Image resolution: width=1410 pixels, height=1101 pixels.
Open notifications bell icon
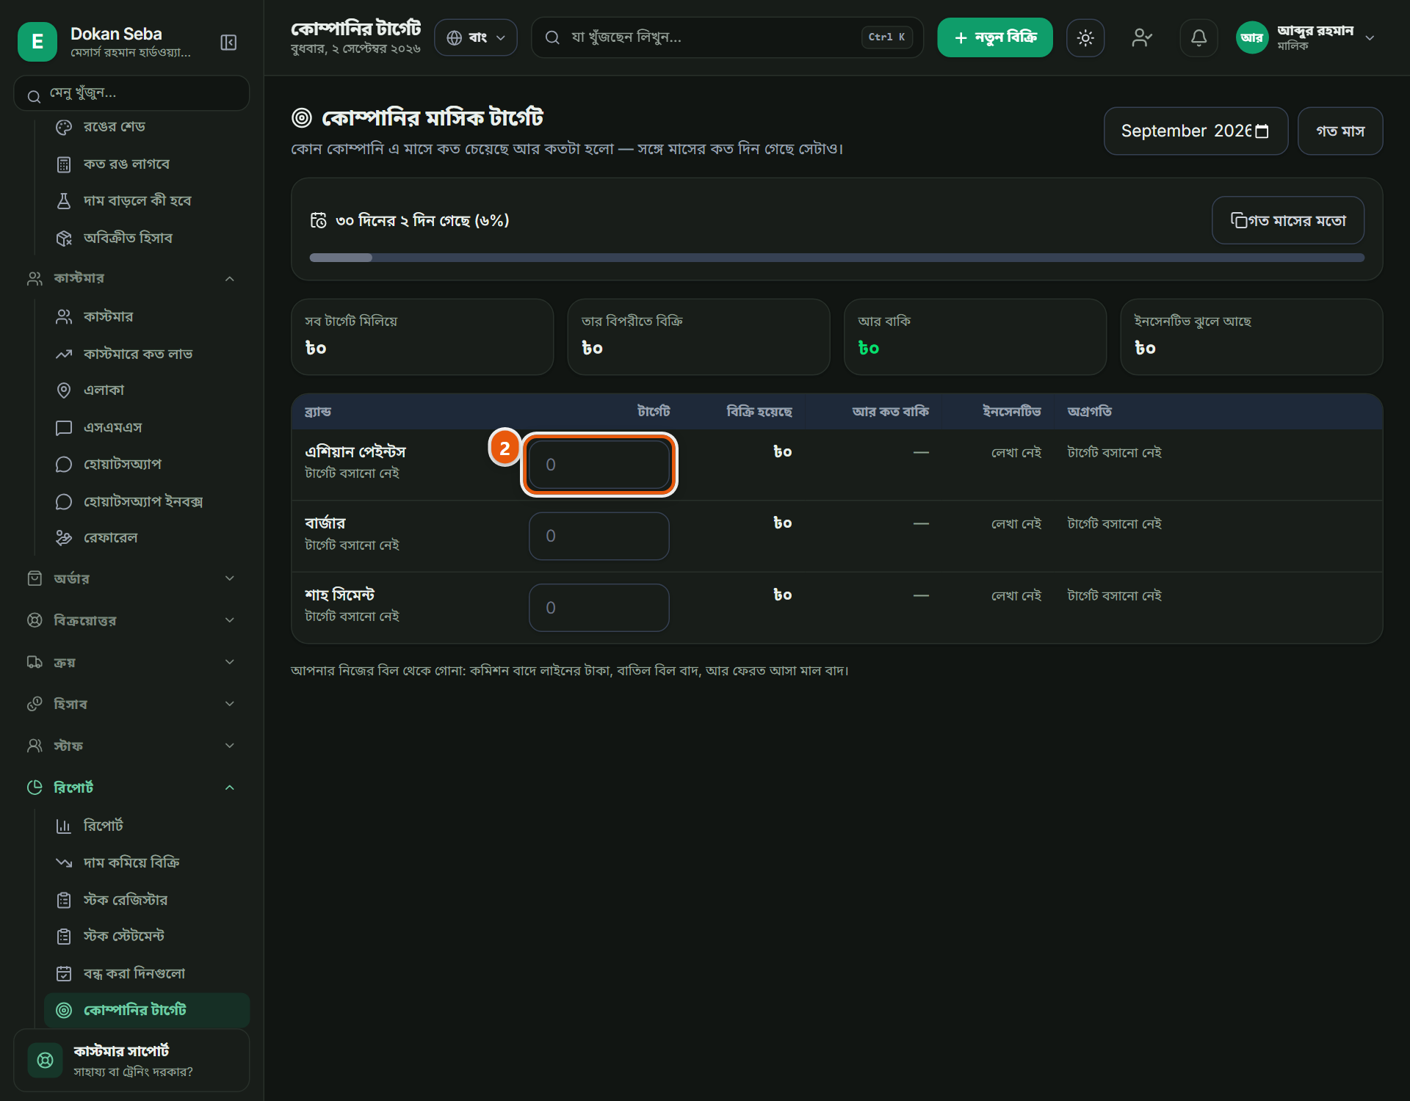(1198, 37)
